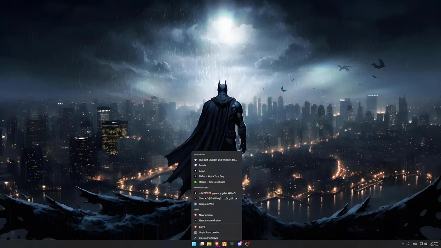Open the taskbar clock and date

[x=434, y=244]
